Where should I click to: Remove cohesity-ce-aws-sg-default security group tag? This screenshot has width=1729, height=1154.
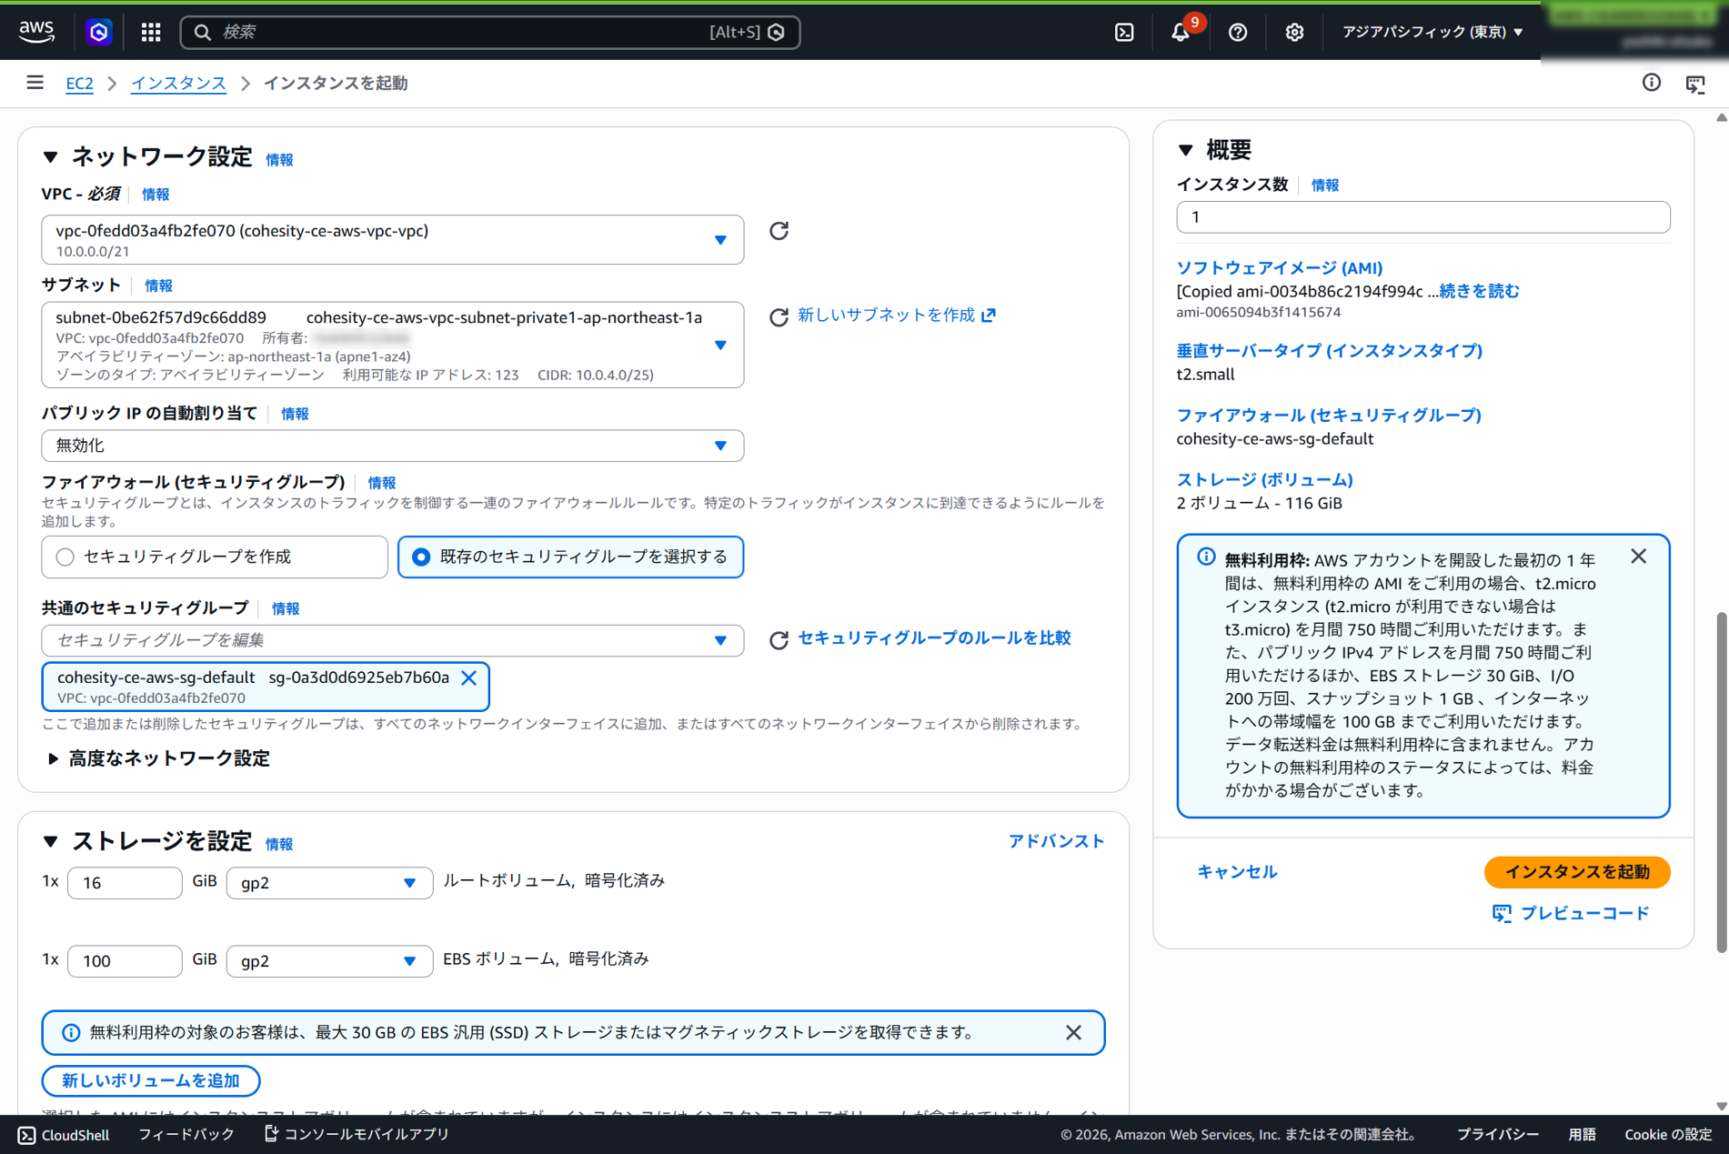tap(469, 678)
